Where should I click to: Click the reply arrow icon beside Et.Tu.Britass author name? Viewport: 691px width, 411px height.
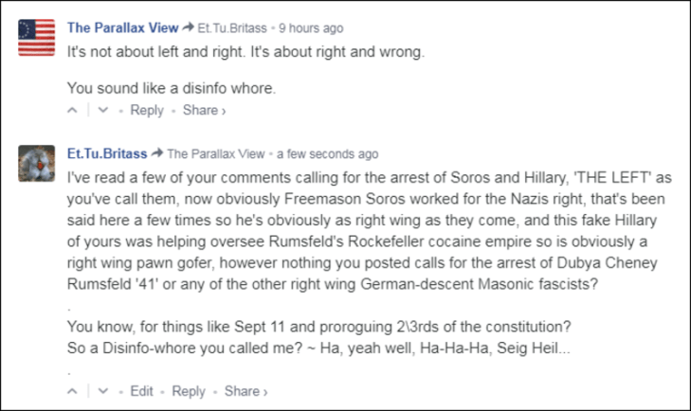pos(157,153)
